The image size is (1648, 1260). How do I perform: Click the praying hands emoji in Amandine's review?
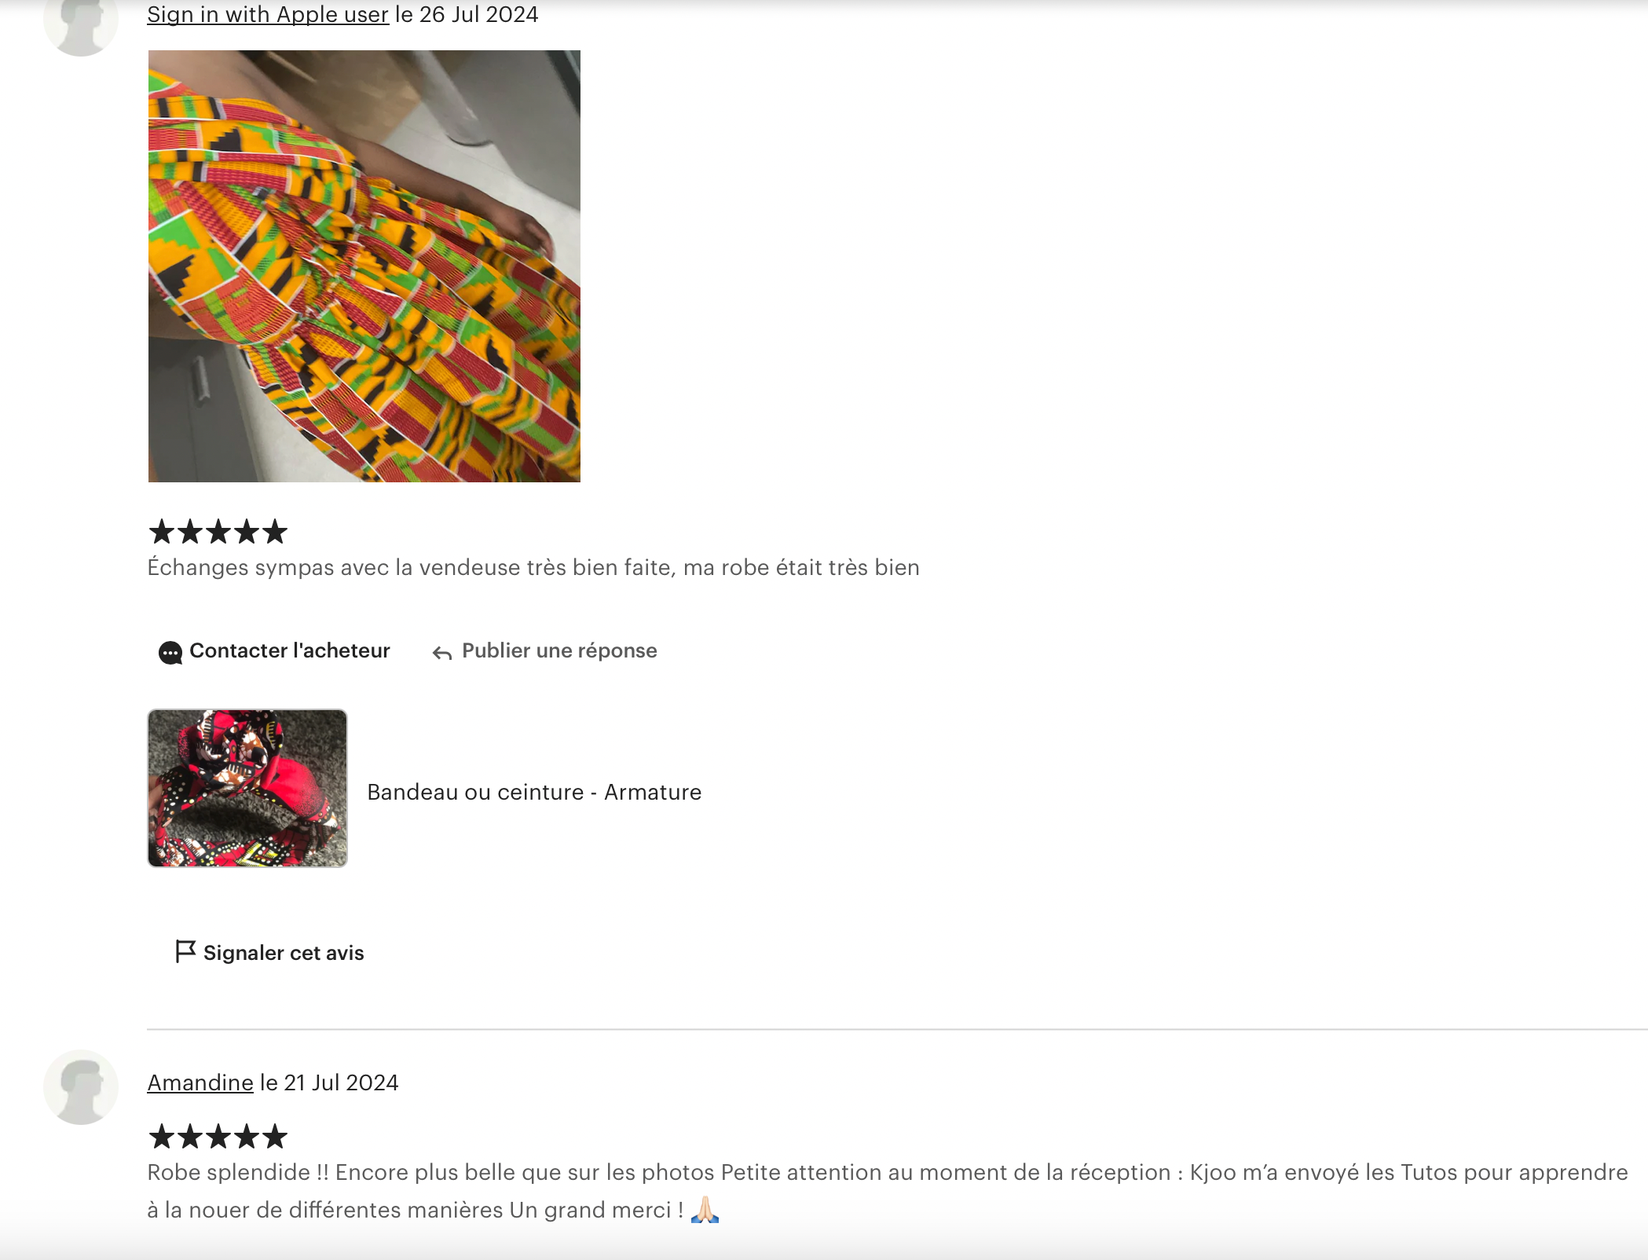pos(705,1210)
